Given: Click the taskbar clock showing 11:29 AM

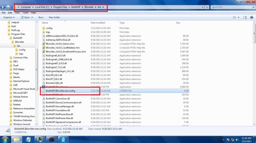Looking at the screenshot, I should [246, 140].
